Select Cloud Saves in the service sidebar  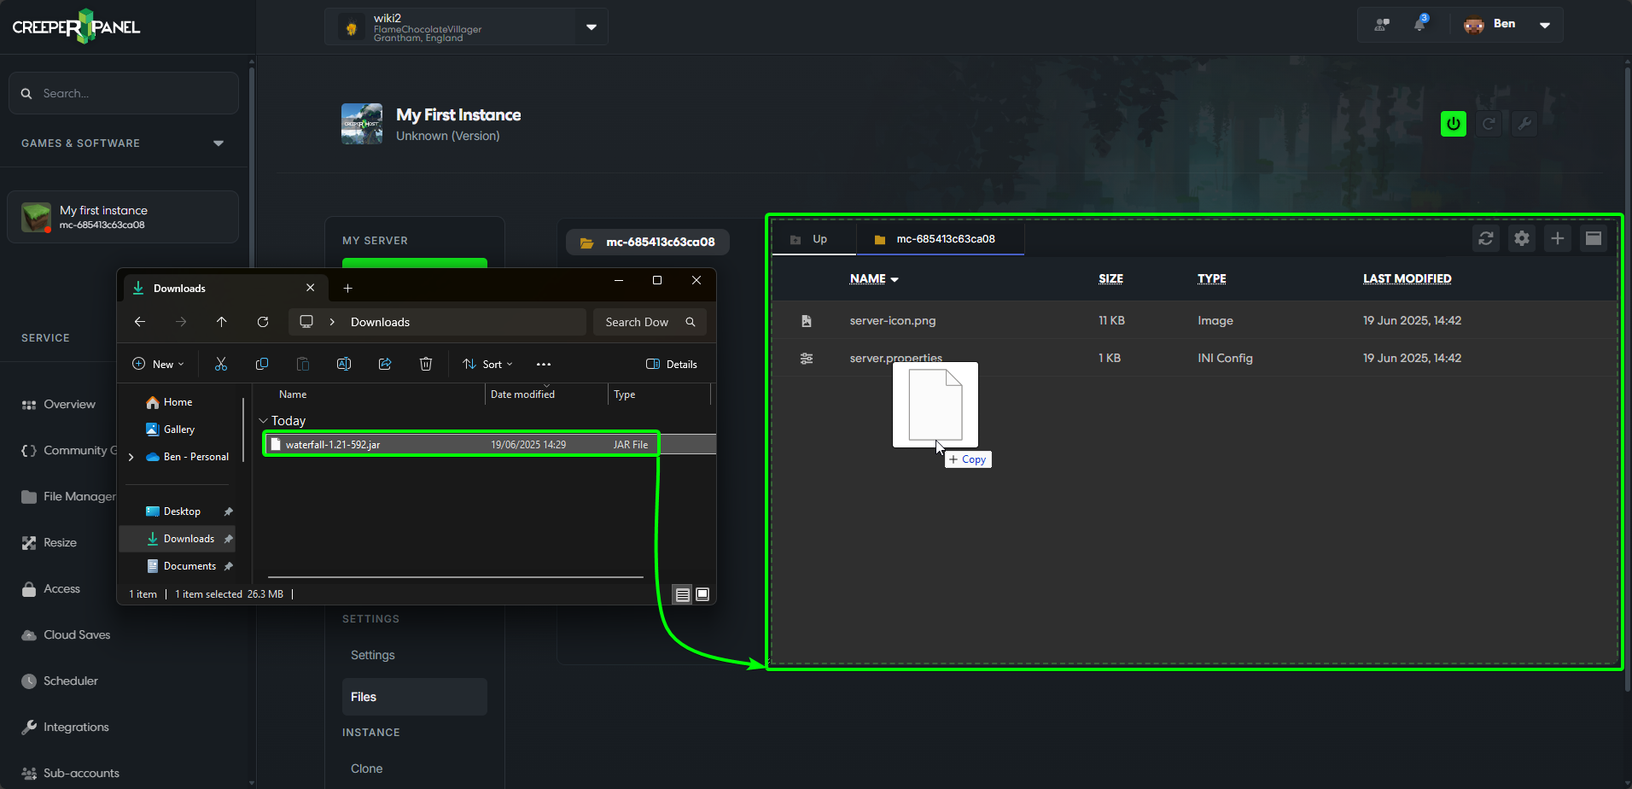[x=77, y=634]
